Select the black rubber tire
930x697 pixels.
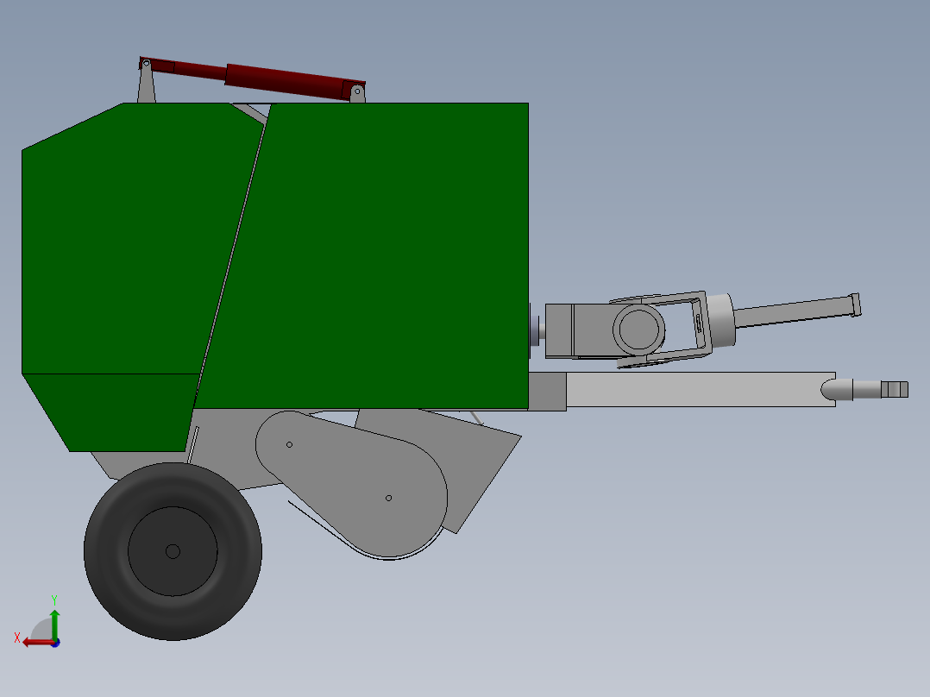click(173, 551)
